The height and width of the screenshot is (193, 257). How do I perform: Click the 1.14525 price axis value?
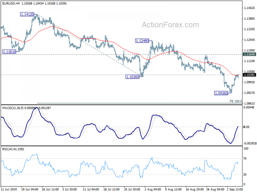(249, 8)
